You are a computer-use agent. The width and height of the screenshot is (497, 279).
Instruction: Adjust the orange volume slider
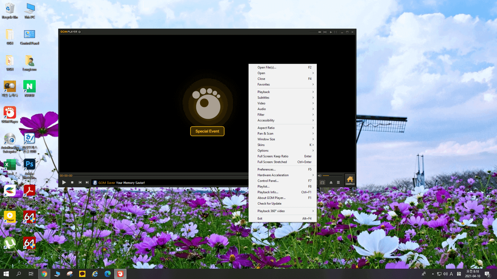point(332,175)
